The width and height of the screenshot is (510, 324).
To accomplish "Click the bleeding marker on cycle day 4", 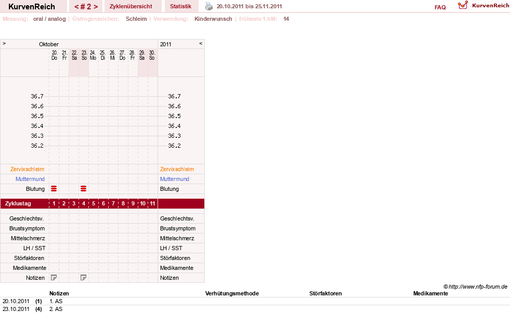I will click(84, 189).
